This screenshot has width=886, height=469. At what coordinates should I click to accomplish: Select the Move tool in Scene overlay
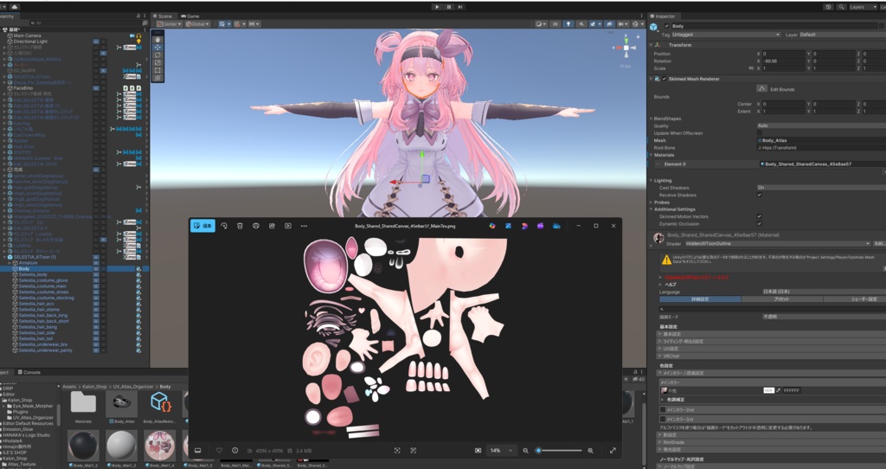point(158,48)
